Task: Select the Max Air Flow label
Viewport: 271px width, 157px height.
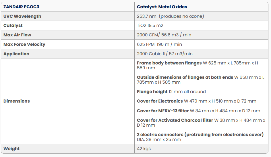Action: coord(17,35)
